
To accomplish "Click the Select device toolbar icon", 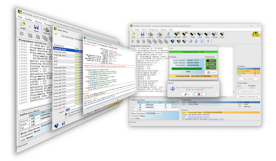I will pos(185,34).
